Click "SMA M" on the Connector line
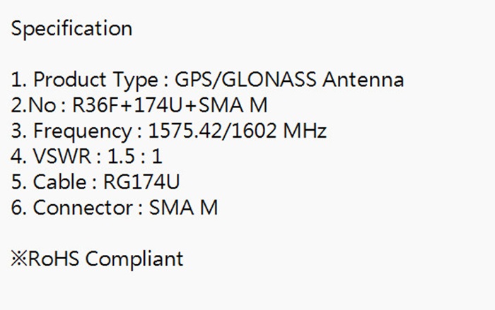The image size is (495, 310). click(184, 208)
